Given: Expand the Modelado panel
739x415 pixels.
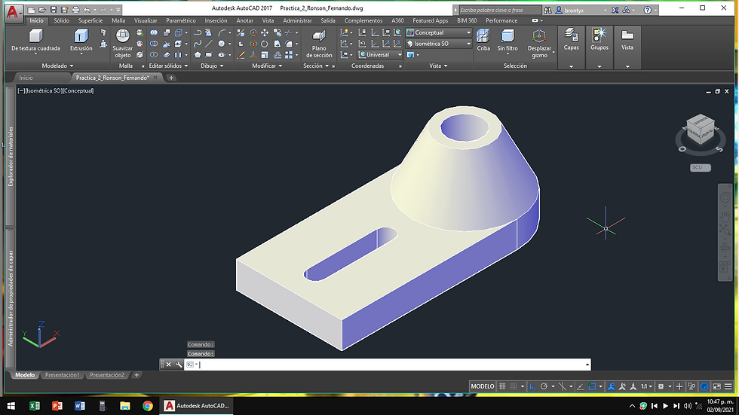Looking at the screenshot, I should tap(57, 66).
